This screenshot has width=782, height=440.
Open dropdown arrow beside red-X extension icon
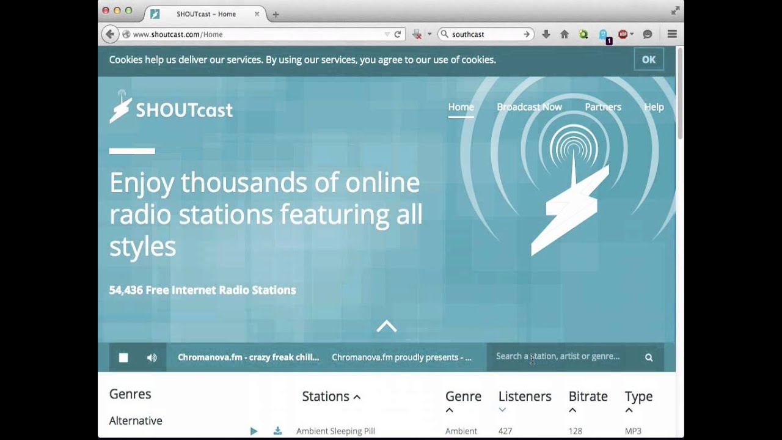tap(429, 34)
